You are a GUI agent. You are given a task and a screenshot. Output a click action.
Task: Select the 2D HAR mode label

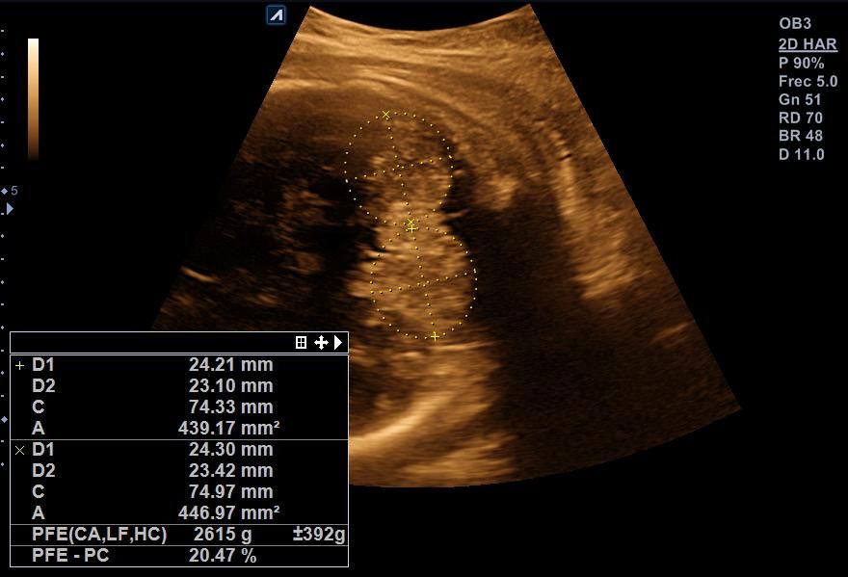[x=807, y=44]
